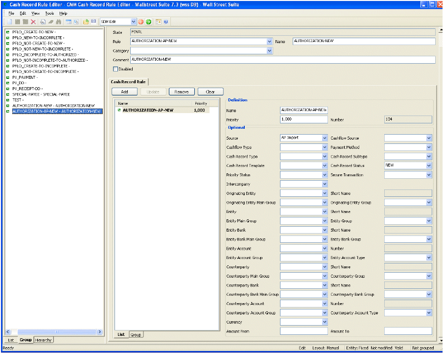Click the red X delete icon in toolbar
This screenshot has height=353, width=443.
click(33, 22)
